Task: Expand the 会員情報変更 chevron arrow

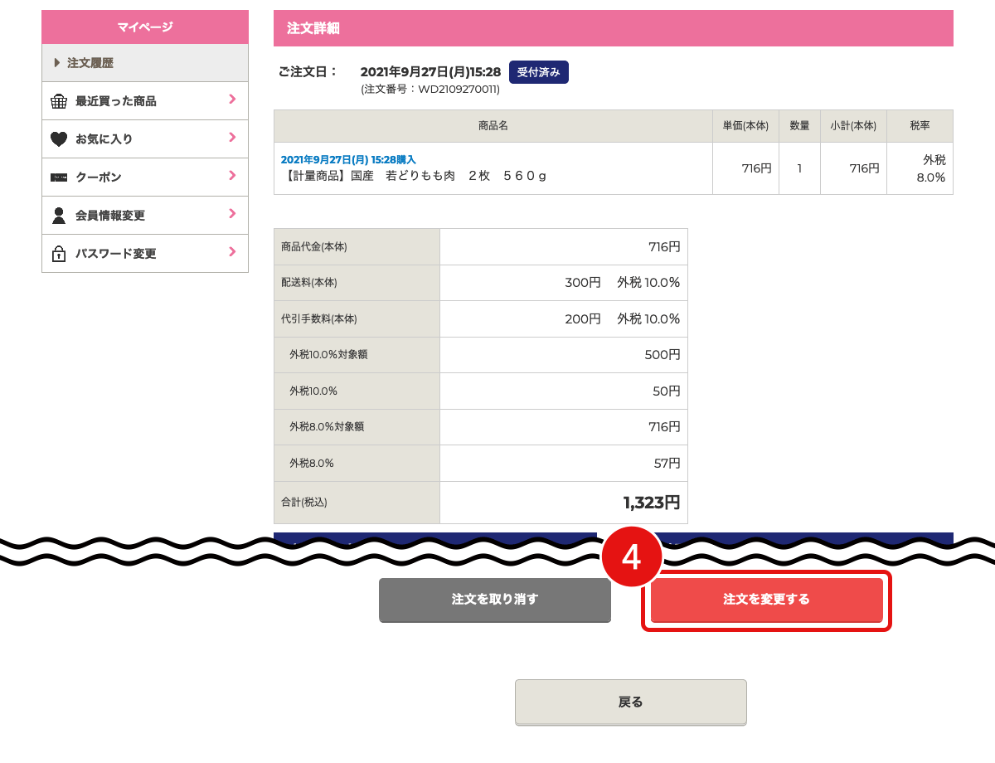Action: 232,214
